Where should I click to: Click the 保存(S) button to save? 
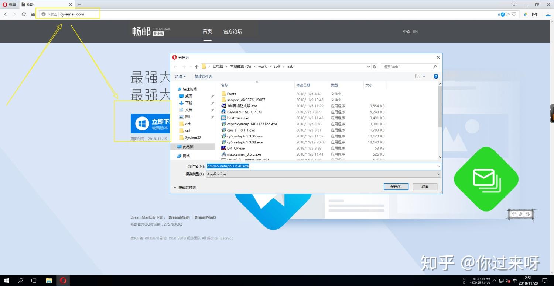click(x=396, y=186)
